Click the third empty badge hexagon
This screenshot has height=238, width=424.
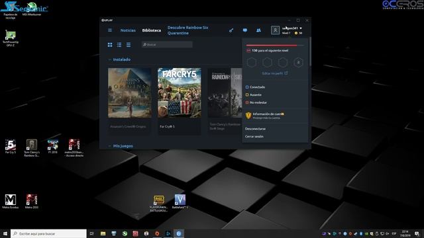(283, 62)
